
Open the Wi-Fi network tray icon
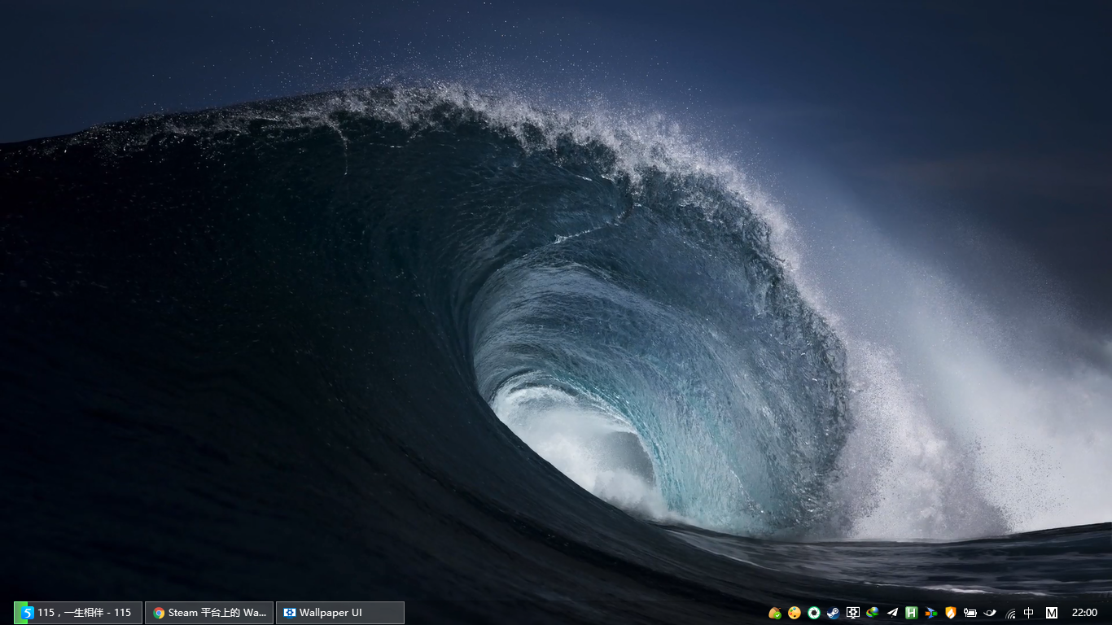click(1010, 613)
